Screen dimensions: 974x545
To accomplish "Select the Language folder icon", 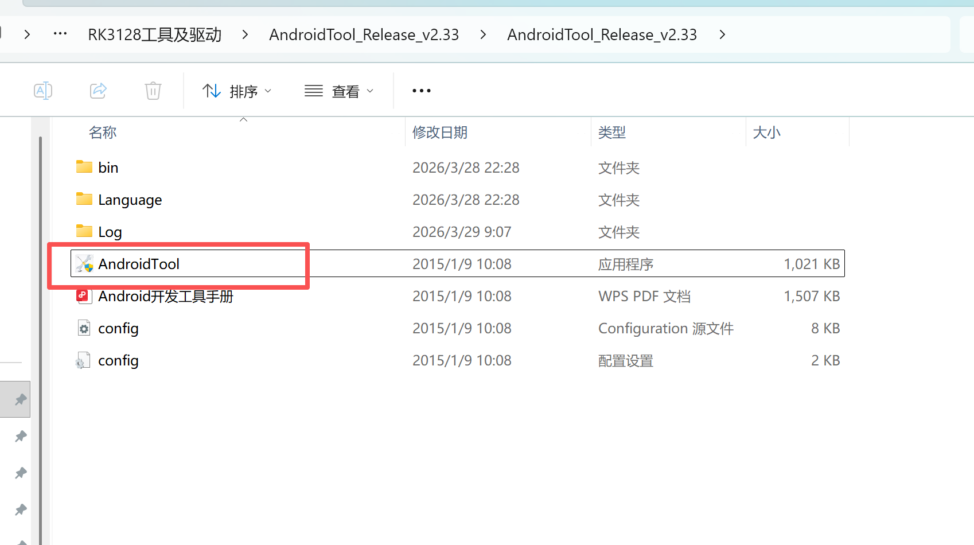I will 84,199.
